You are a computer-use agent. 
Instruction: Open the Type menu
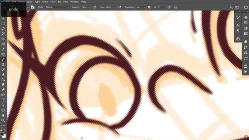pyautogui.click(x=37, y=2)
